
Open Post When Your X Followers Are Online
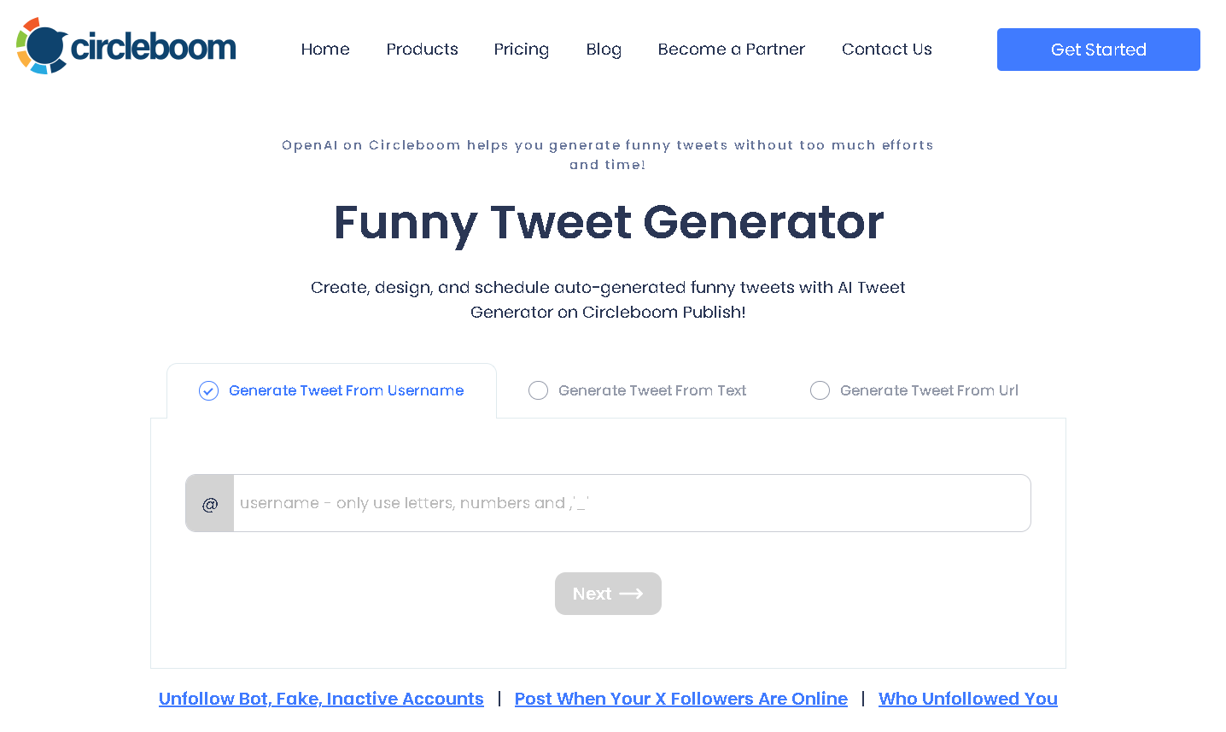[680, 699]
